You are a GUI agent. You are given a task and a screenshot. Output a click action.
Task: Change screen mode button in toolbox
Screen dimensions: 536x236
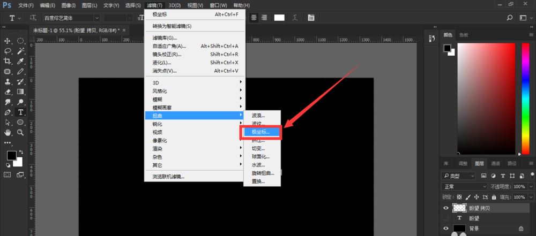[x=20, y=174]
